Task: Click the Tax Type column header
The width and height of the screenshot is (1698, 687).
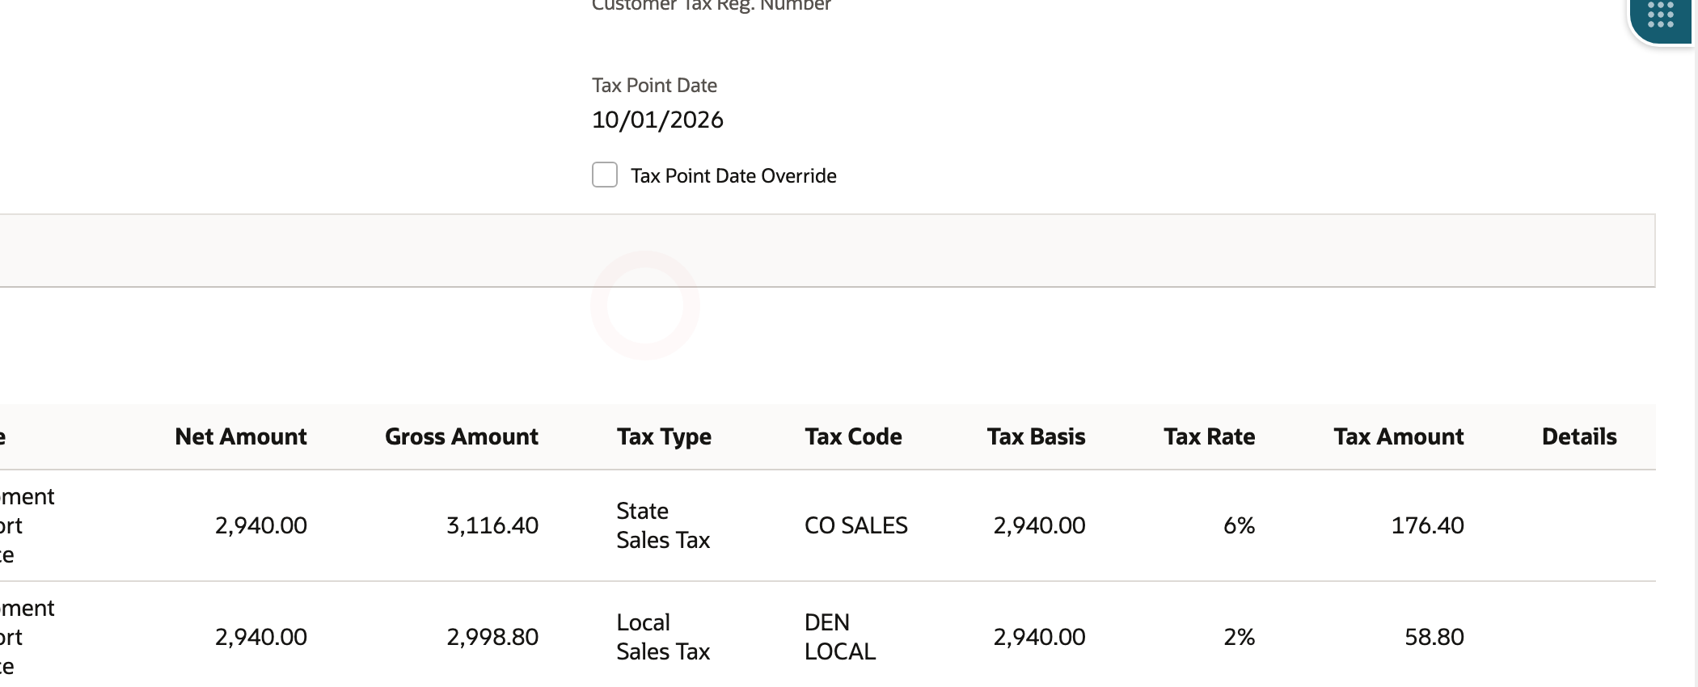Action: [664, 436]
